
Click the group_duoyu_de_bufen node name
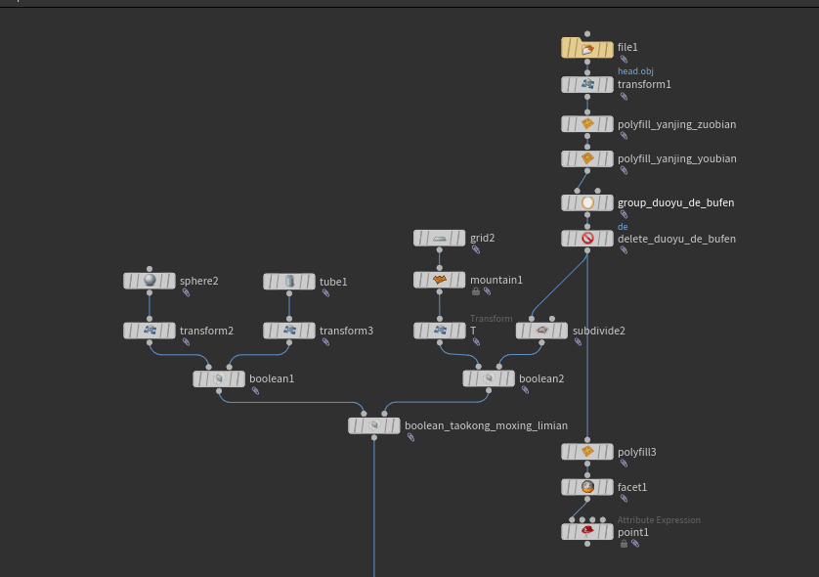coord(676,202)
